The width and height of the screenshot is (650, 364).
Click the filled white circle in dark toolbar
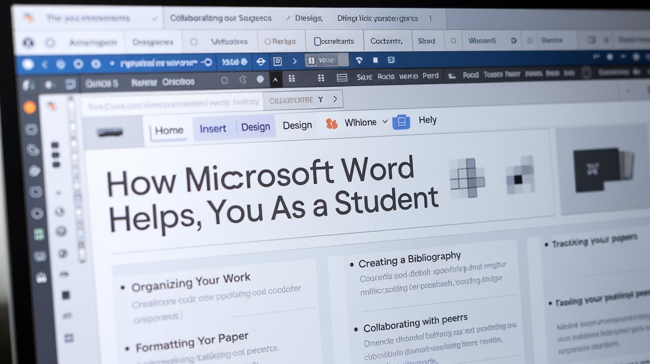point(260,79)
